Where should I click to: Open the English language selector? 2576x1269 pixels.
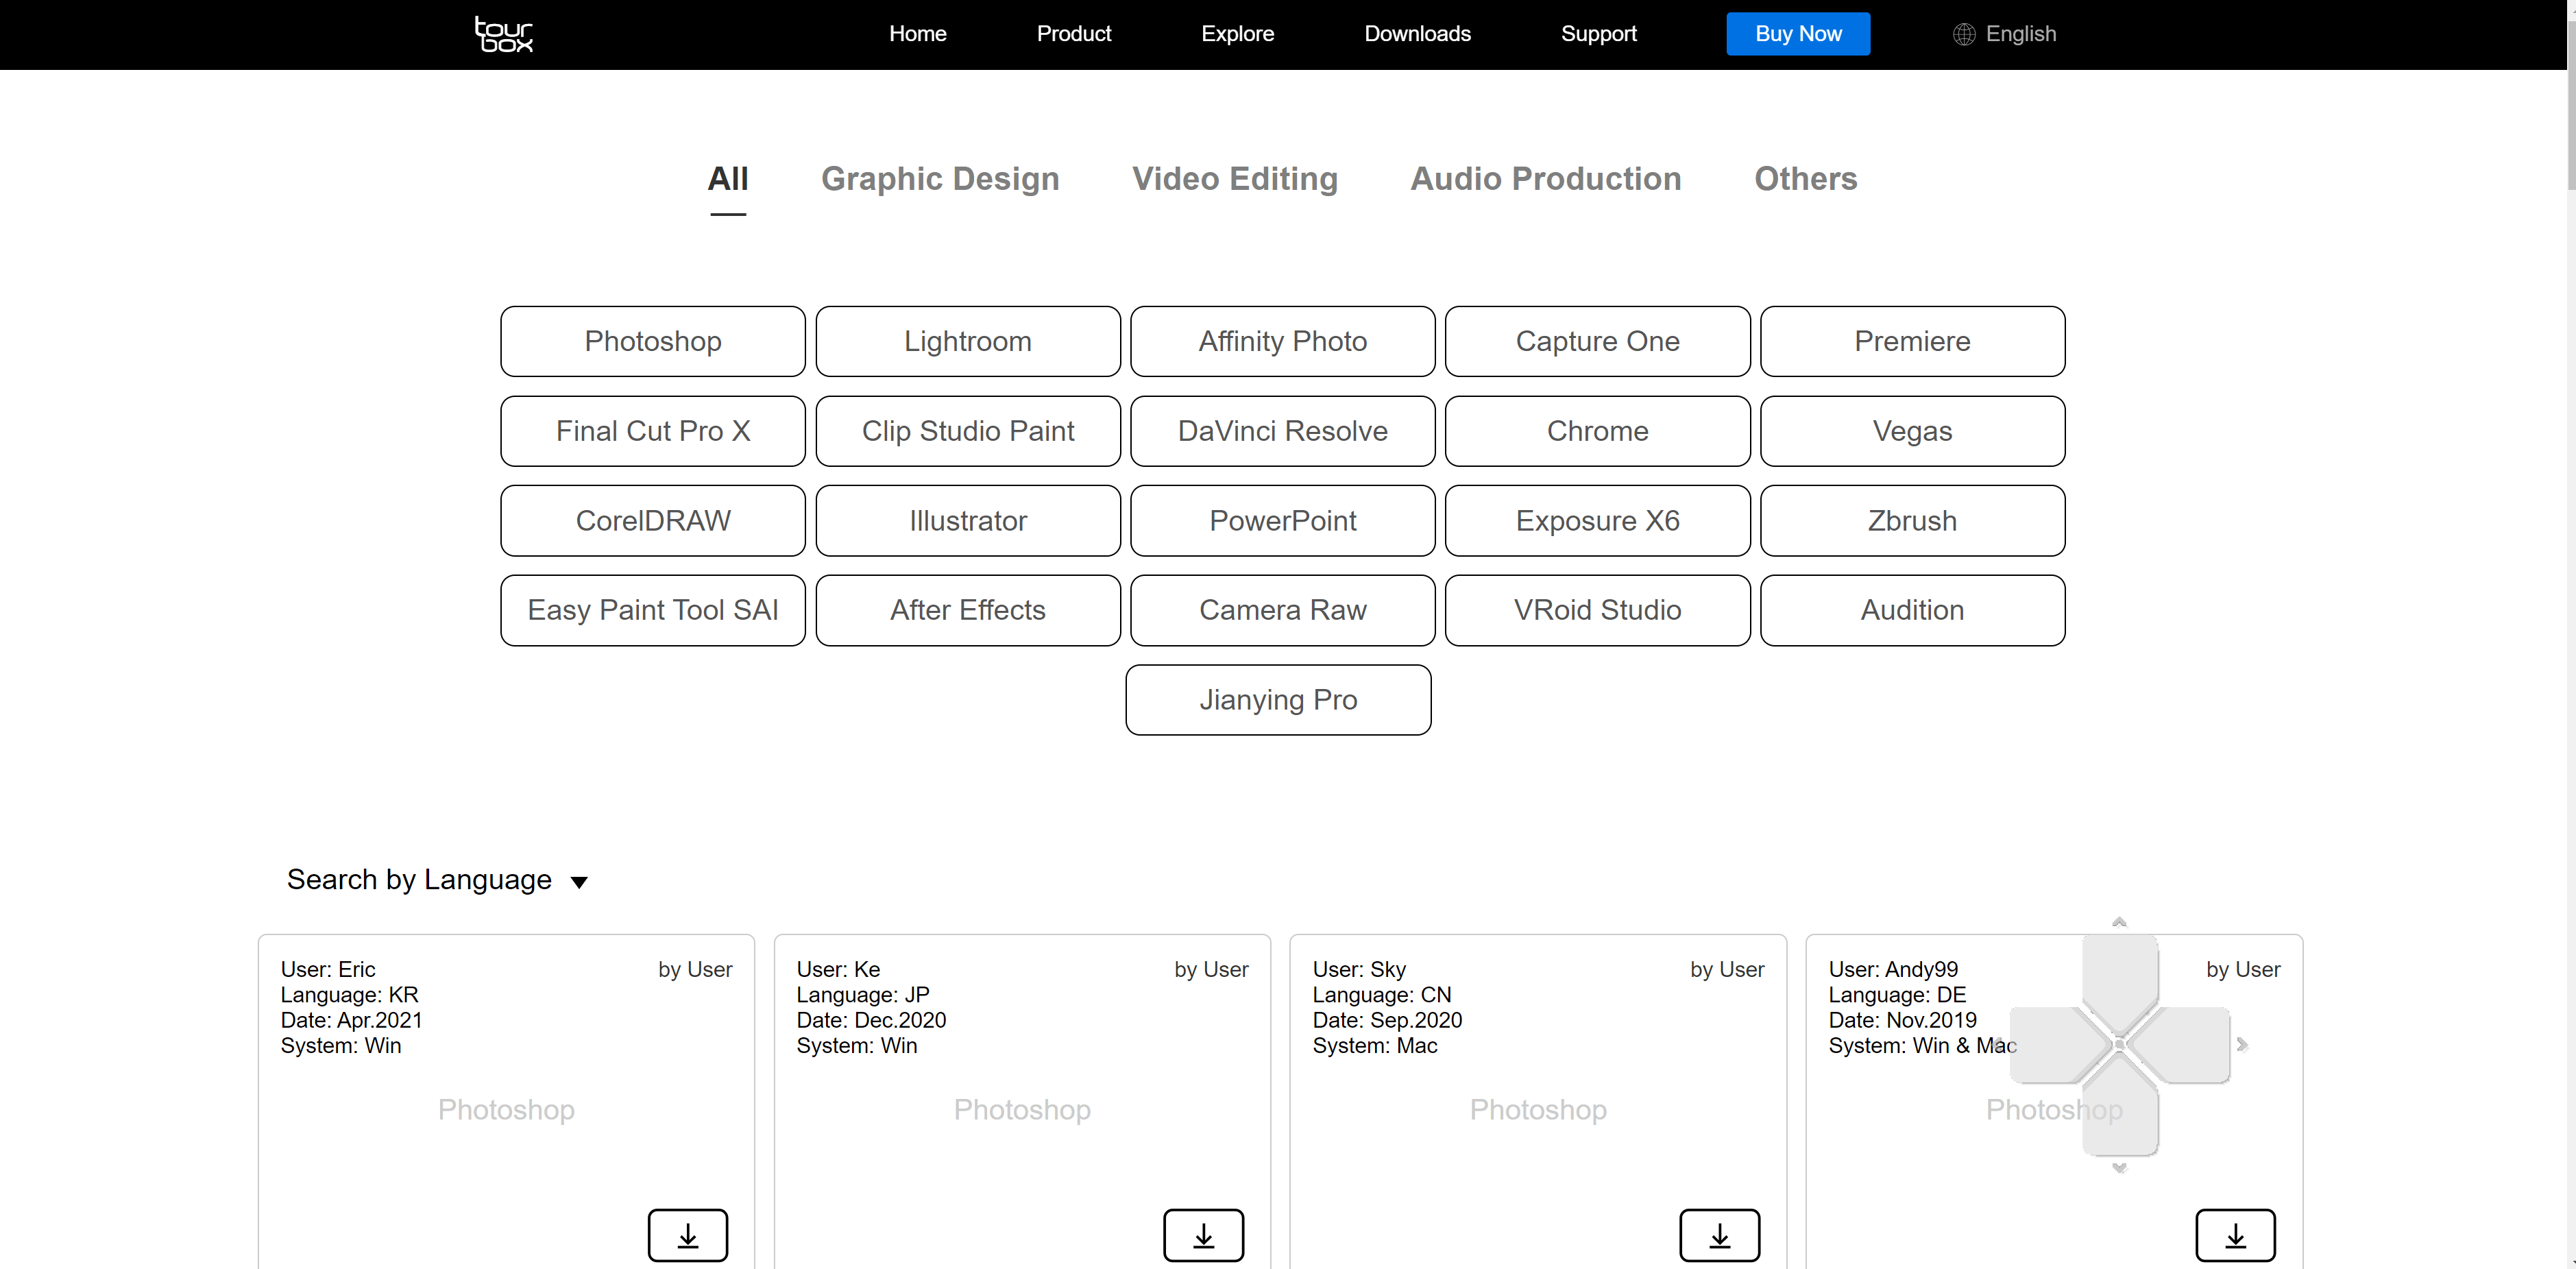2004,34
